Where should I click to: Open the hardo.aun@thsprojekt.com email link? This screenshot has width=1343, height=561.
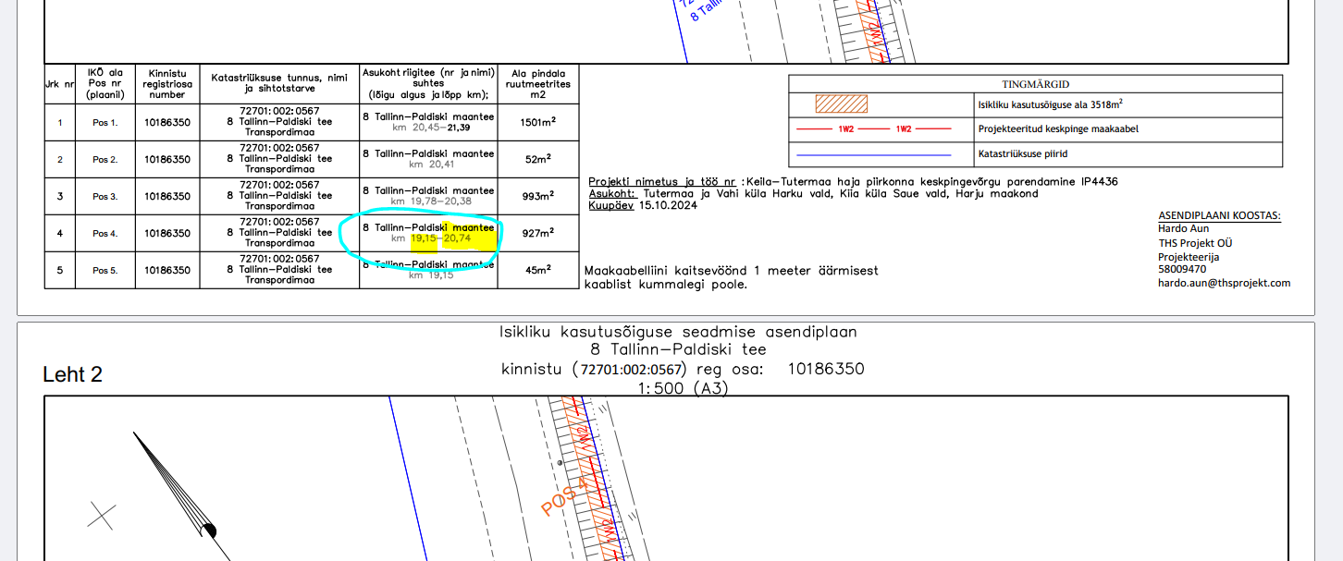1224,284
